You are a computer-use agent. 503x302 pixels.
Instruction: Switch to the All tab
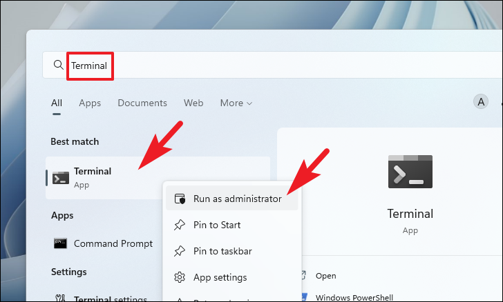57,103
